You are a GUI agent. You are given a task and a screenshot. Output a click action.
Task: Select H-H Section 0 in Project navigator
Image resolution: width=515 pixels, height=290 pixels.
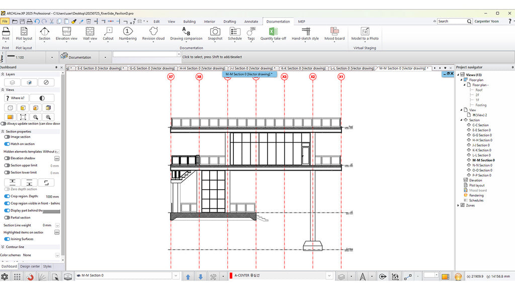482,140
